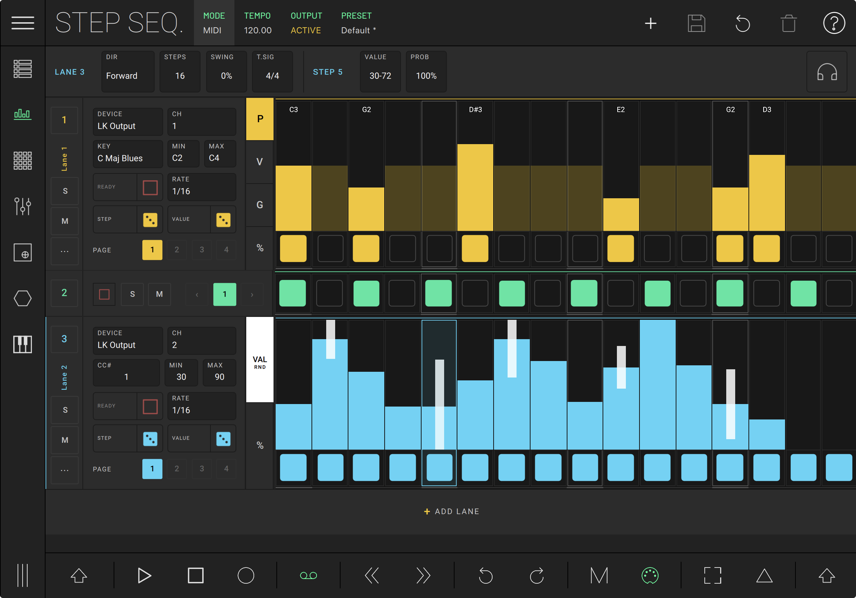The width and height of the screenshot is (856, 598).
Task: Open the hexagon chorder sidebar icon
Action: pyautogui.click(x=22, y=298)
